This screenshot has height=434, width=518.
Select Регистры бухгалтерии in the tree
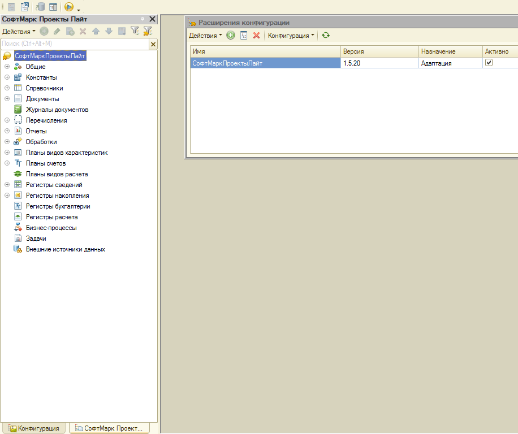58,206
